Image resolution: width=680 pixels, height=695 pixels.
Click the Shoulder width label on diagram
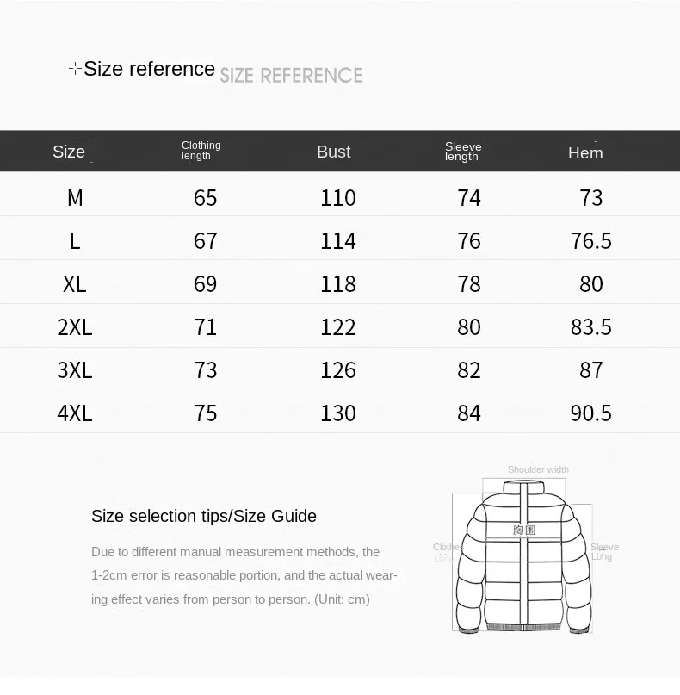(x=538, y=470)
